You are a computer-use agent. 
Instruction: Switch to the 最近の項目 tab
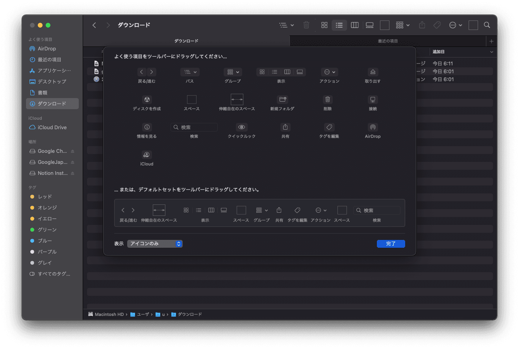[388, 41]
